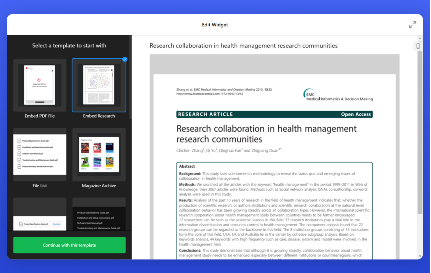Click the Embed Research template label
431x273 pixels.
pos(99,116)
